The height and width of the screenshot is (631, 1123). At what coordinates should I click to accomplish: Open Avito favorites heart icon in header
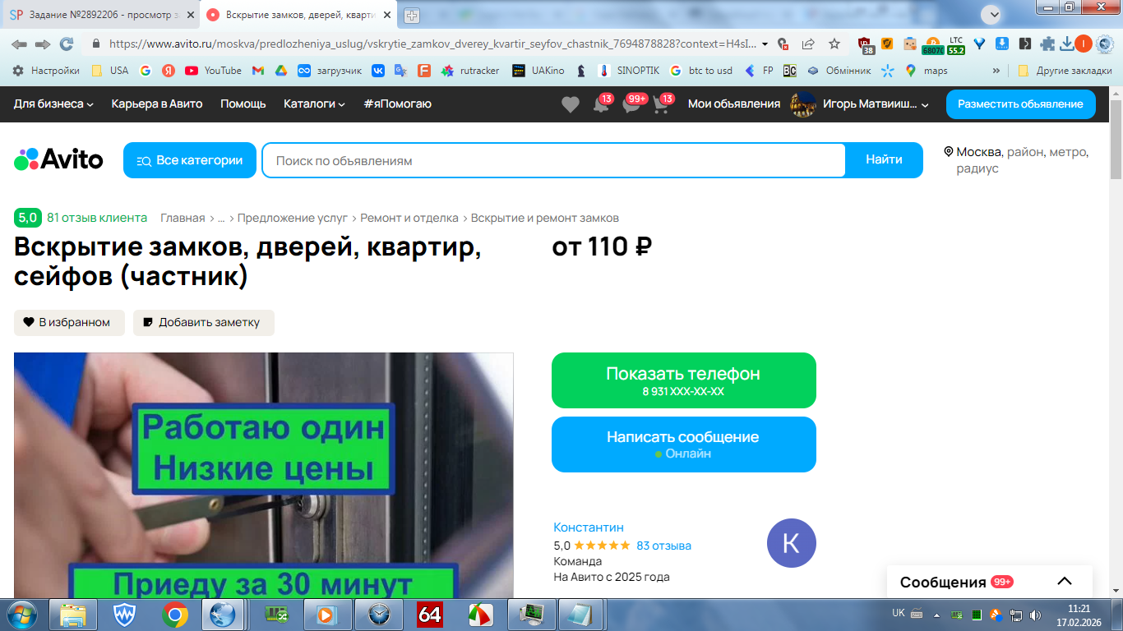(571, 104)
